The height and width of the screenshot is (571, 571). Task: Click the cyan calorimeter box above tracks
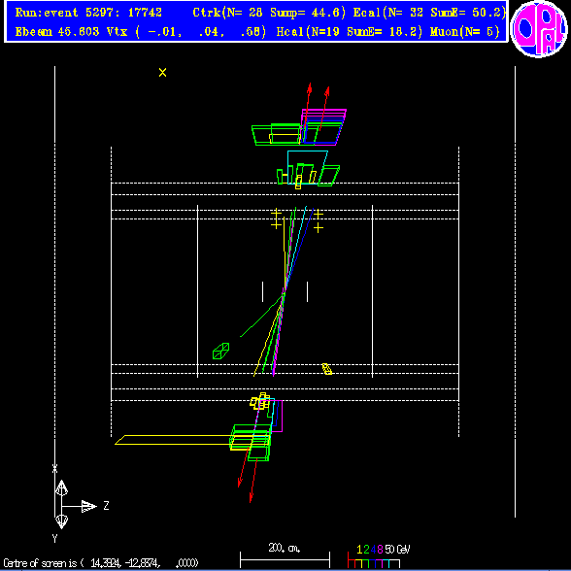point(307,167)
